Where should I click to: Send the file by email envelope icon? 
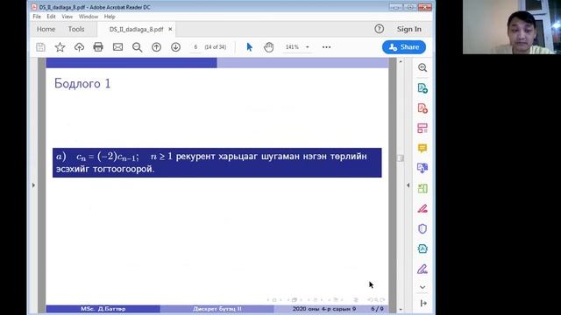117,47
